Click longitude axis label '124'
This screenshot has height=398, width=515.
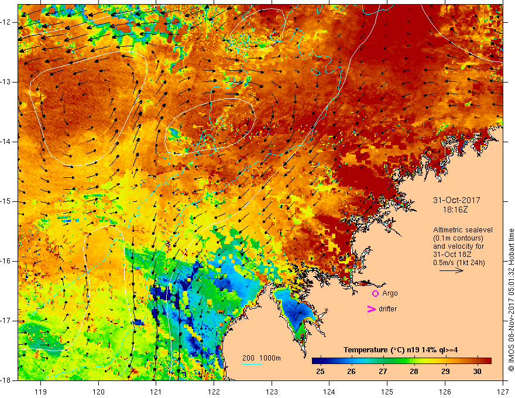[x=329, y=392]
